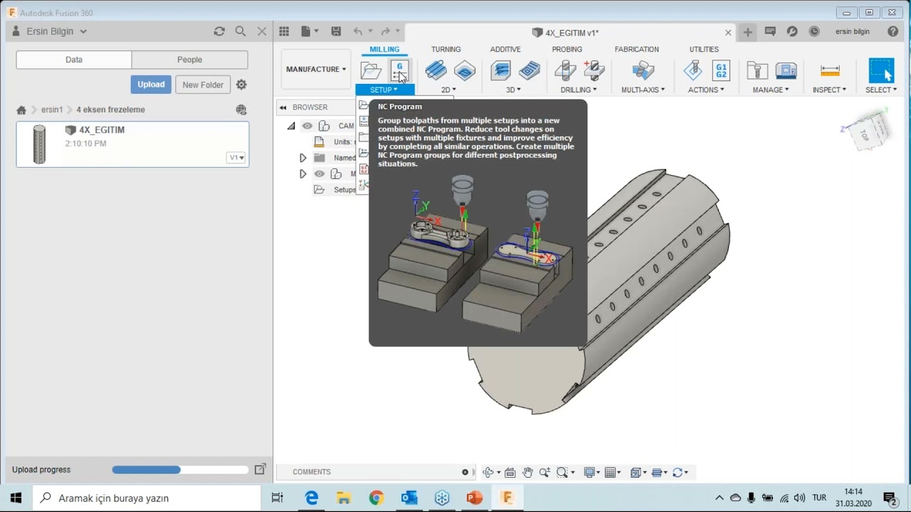Viewport: 911px width, 512px height.
Task: Select the 2D Adaptive Clearing tool
Action: [x=436, y=70]
